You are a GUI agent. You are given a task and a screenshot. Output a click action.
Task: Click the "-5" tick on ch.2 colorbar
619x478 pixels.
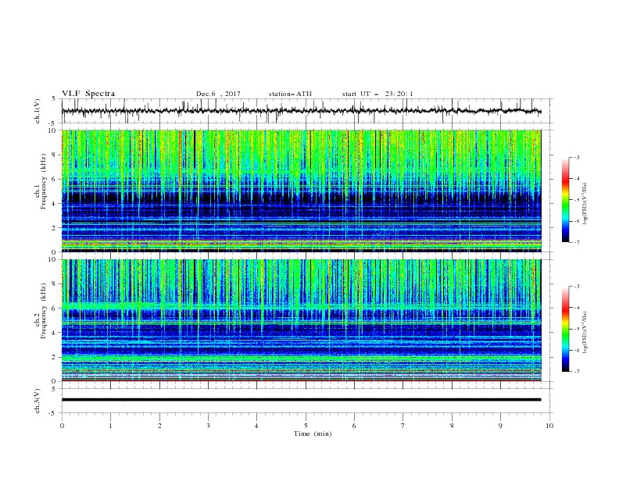click(577, 329)
